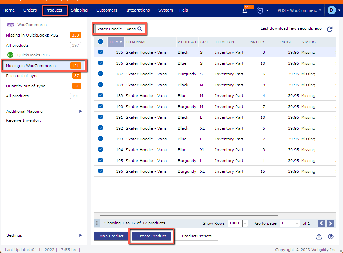
Task: Open the Shipping menu
Action: click(x=79, y=10)
